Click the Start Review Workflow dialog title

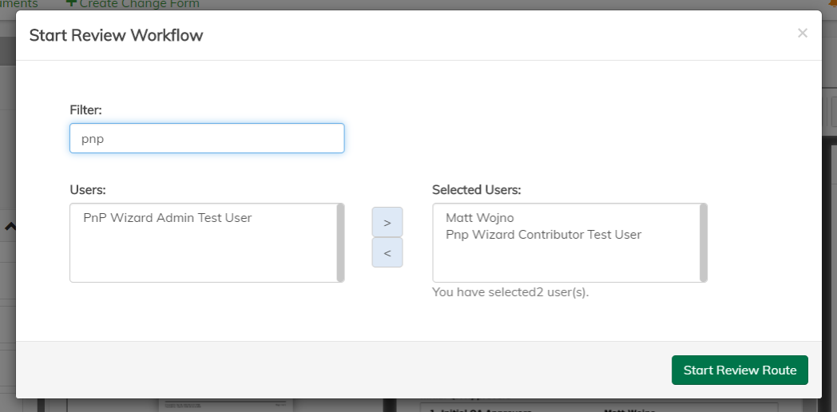coord(116,35)
